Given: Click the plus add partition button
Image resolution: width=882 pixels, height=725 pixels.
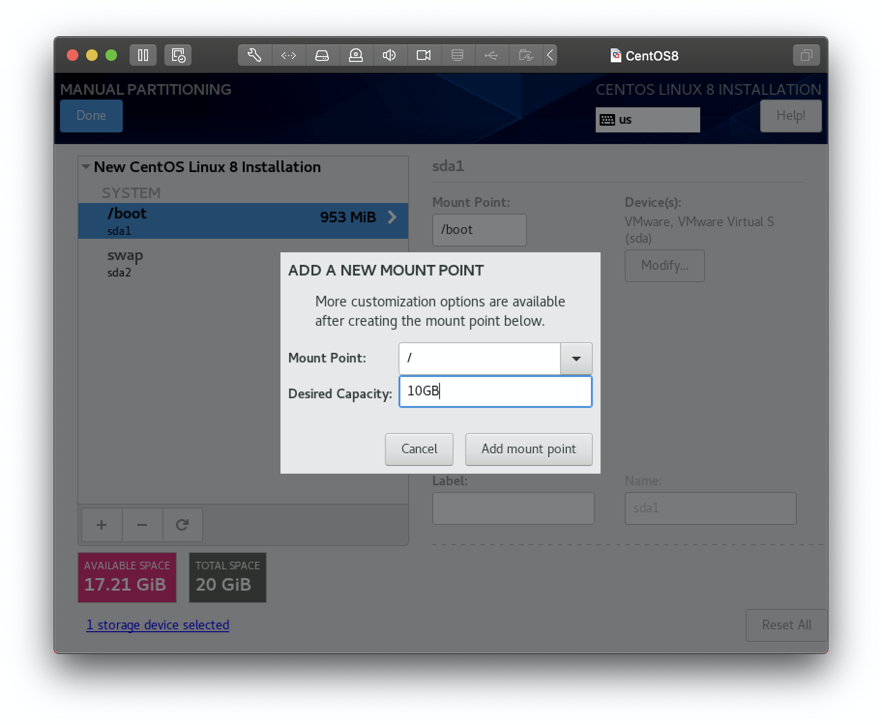Looking at the screenshot, I should pyautogui.click(x=102, y=525).
